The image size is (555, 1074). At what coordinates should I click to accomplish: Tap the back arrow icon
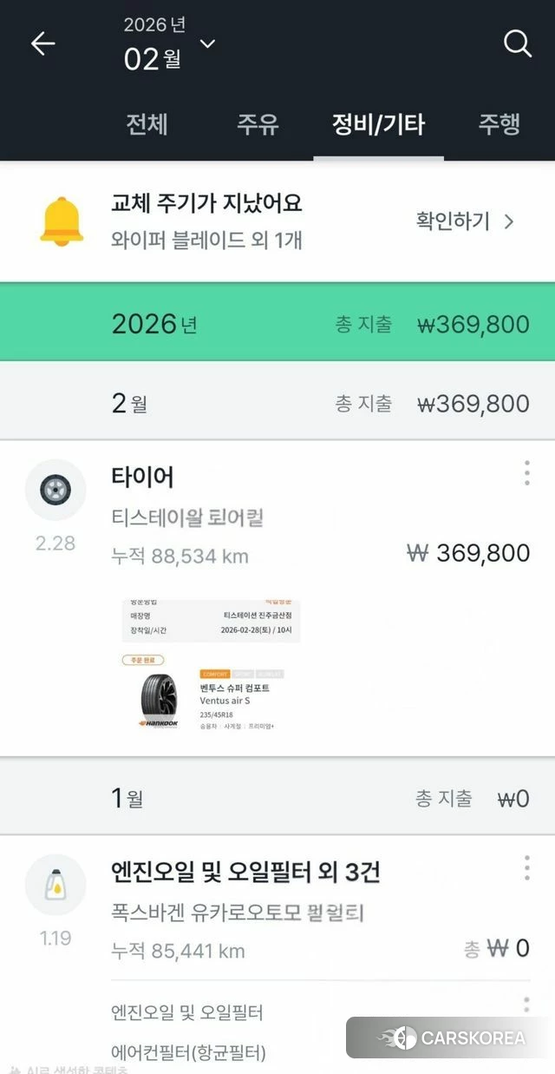pos(42,44)
